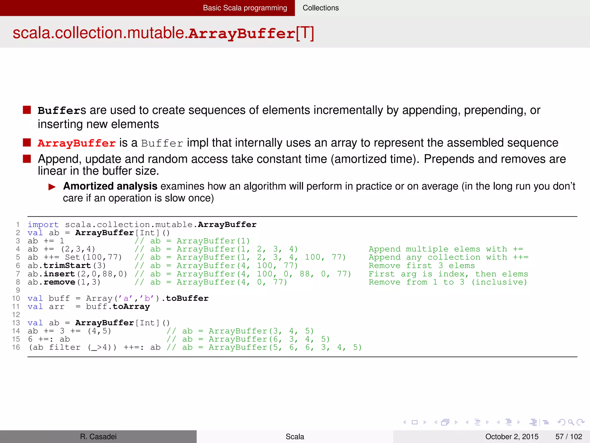The width and height of the screenshot is (590, 443).
Task: Click the bold word Buffers in first bullet
Action: tap(62, 110)
